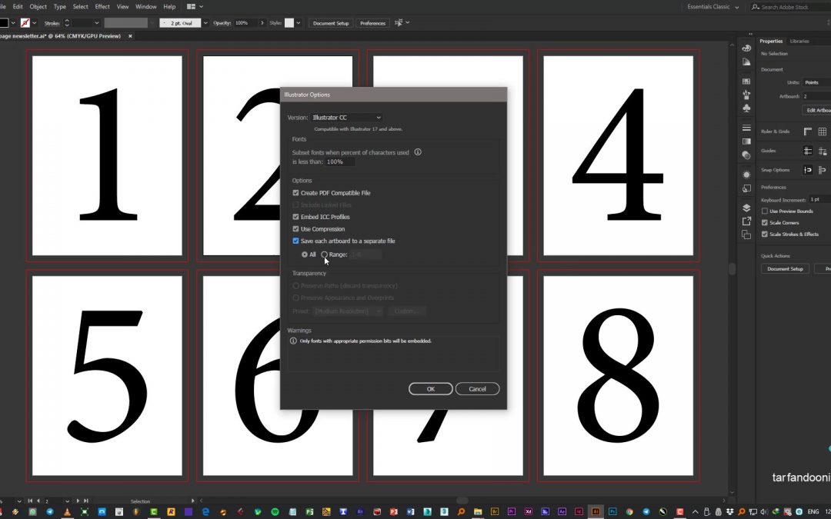Open the Color panel icon

[x=746, y=48]
